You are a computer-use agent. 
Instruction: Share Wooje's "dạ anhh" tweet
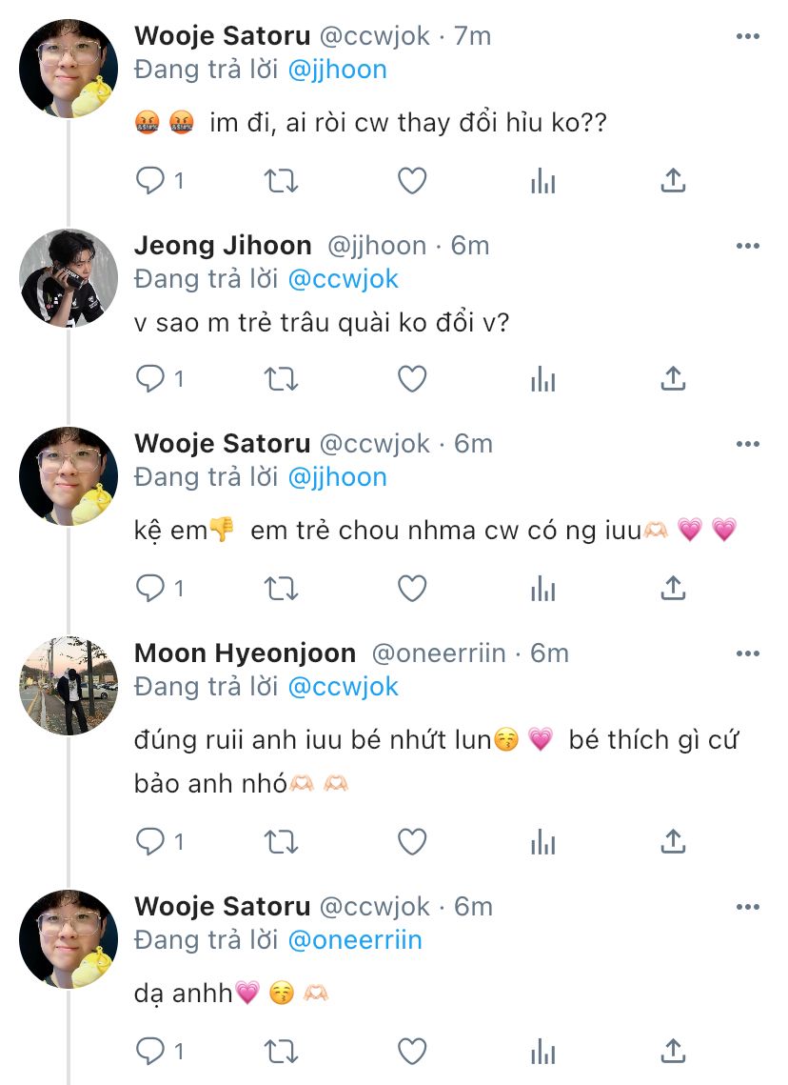673,1052
